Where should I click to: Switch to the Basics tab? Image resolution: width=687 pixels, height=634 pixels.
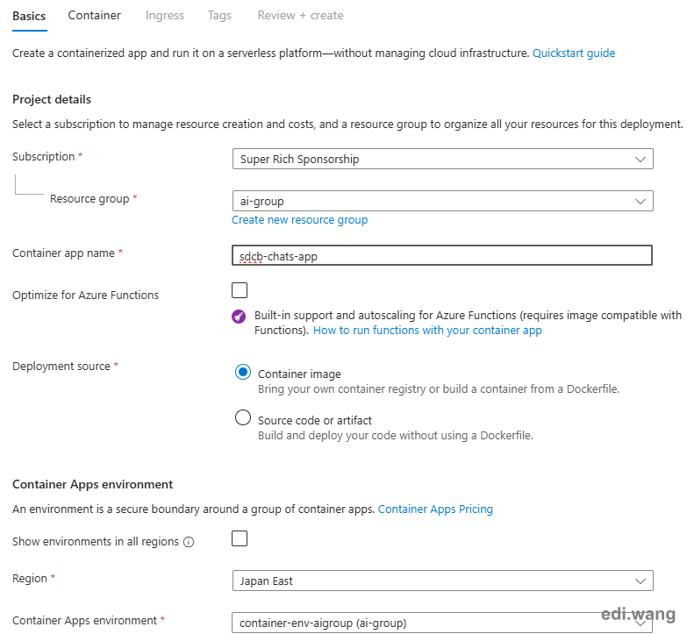[x=29, y=16]
